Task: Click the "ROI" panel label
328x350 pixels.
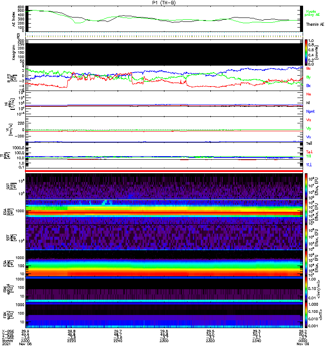Action: tap(18, 36)
